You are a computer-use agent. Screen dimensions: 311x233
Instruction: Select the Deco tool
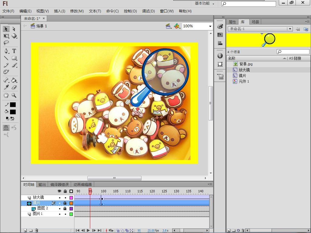pyautogui.click(x=6, y=72)
